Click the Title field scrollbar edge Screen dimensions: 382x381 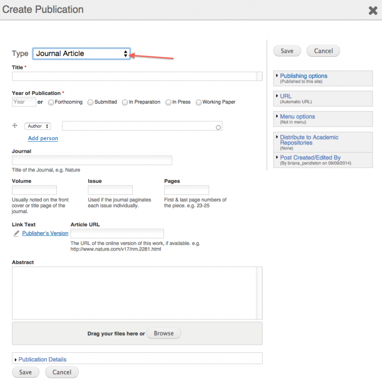coord(259,76)
